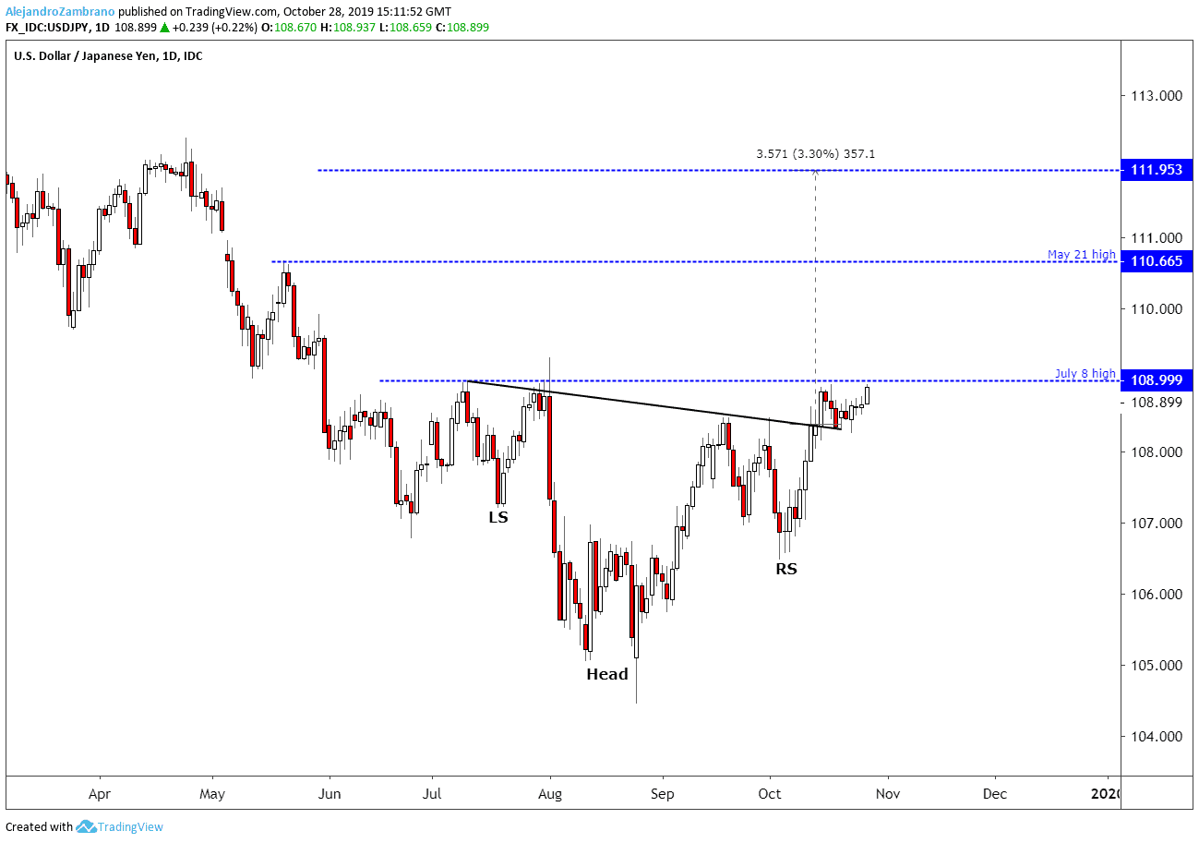
Task: Click the TradingView cloud logo icon
Action: coord(87,826)
